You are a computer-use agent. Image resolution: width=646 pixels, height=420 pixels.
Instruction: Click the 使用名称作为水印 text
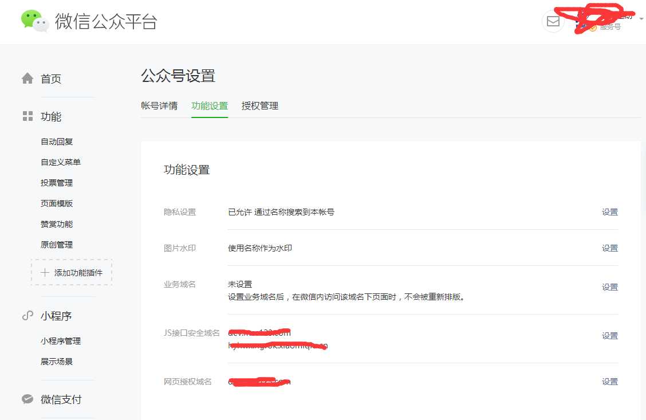click(260, 248)
